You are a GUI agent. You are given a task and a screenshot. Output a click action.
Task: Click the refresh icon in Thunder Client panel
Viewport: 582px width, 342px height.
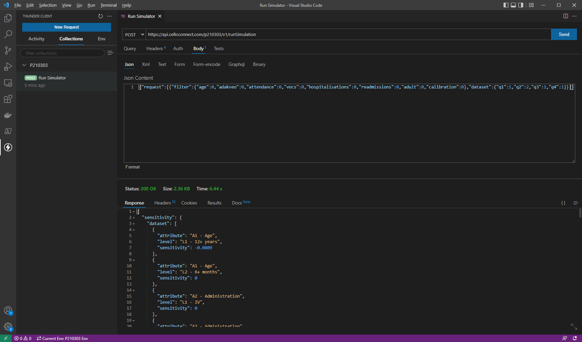pyautogui.click(x=101, y=16)
